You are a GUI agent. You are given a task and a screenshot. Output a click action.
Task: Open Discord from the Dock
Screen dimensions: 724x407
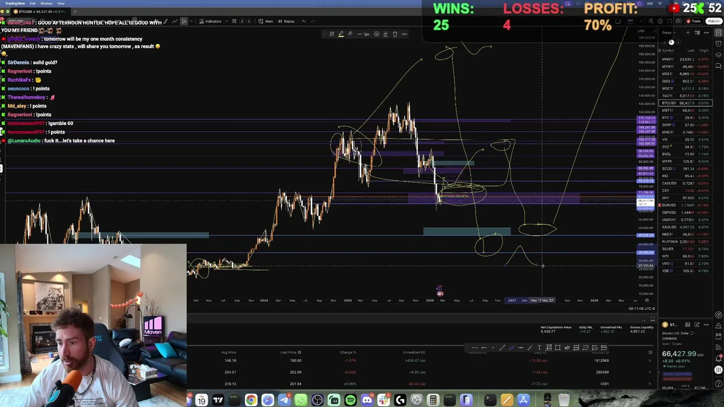367,400
